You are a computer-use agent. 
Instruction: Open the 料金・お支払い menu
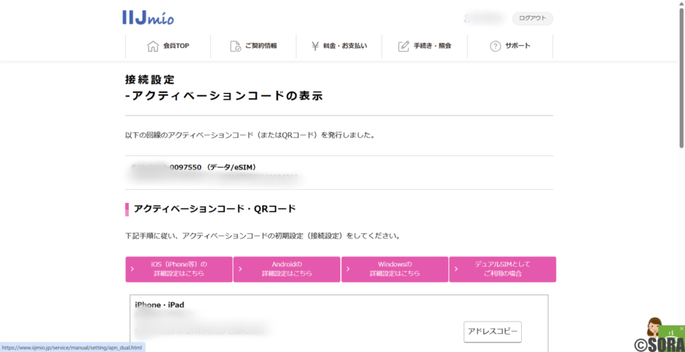(x=339, y=46)
